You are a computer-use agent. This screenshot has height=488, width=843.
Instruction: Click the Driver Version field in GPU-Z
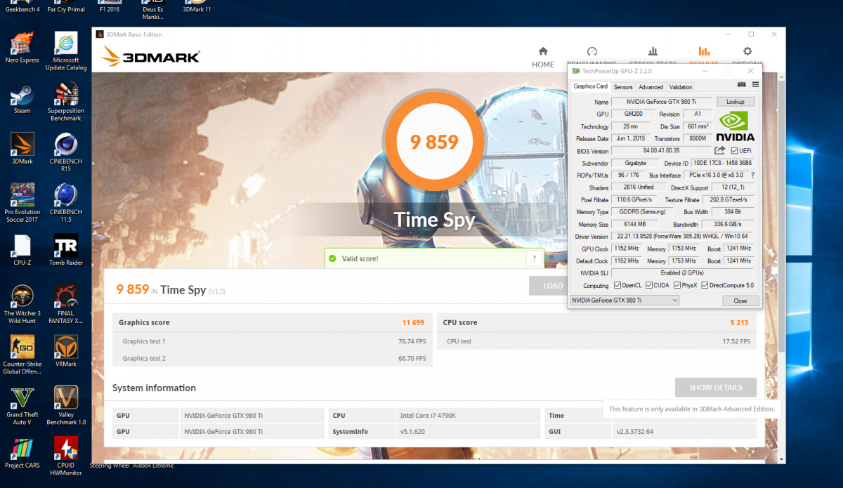coord(682,237)
